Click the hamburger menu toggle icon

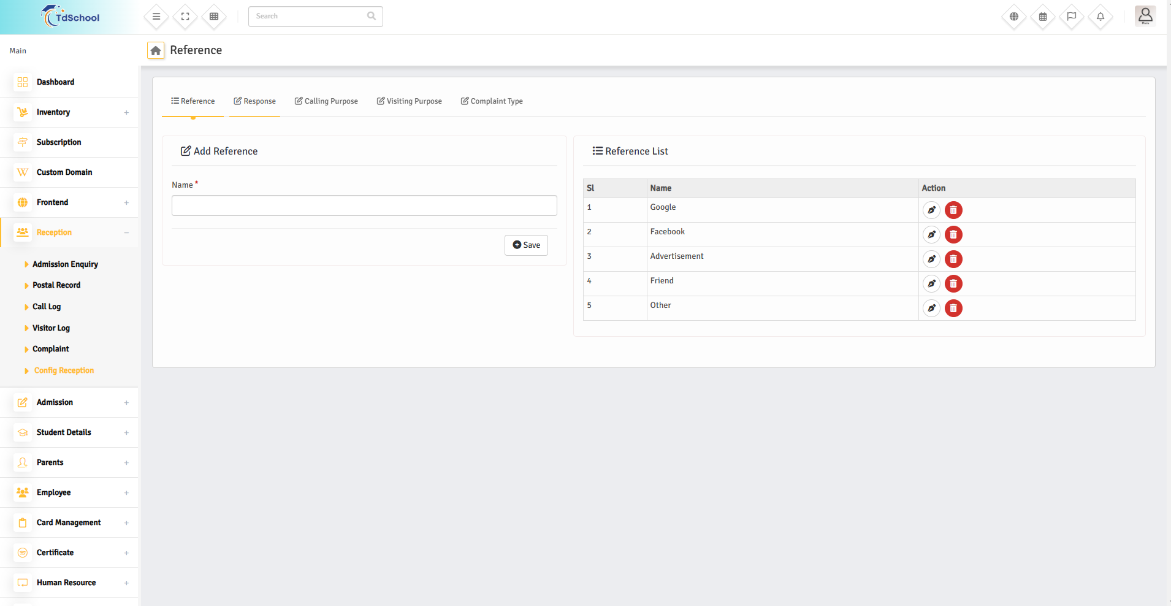coord(156,17)
